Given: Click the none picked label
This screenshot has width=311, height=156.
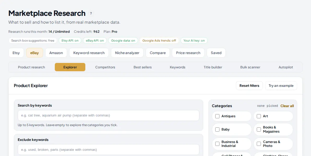Looking at the screenshot, I should (267, 106).
